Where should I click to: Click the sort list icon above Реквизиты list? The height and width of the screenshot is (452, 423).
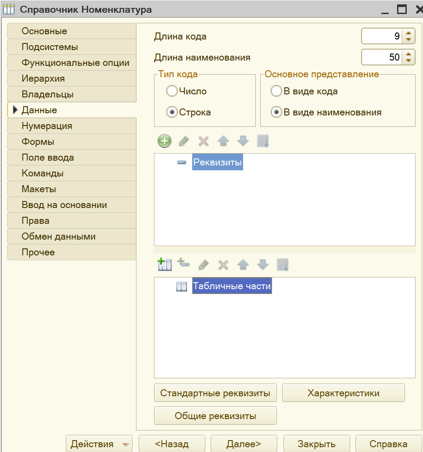pos(263,141)
